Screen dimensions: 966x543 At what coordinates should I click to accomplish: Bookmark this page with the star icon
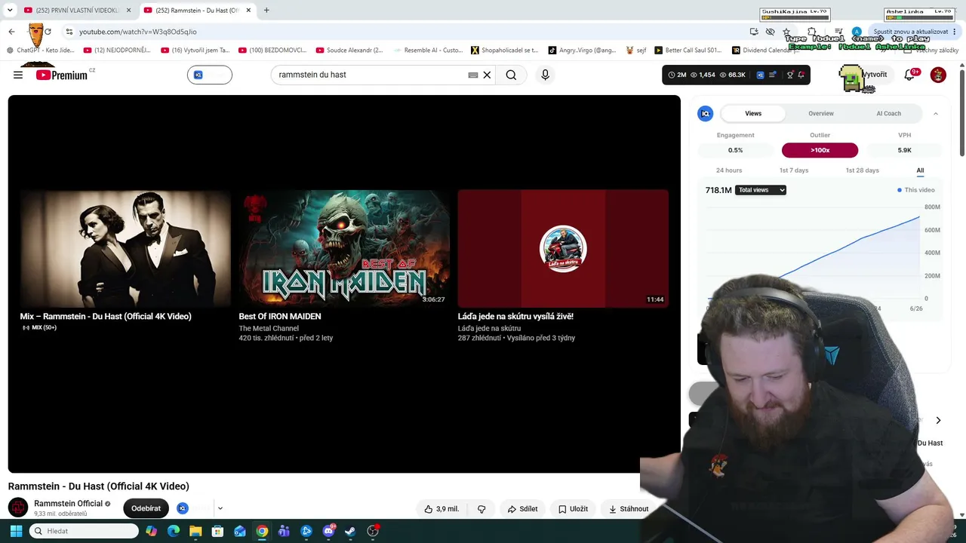point(786,32)
